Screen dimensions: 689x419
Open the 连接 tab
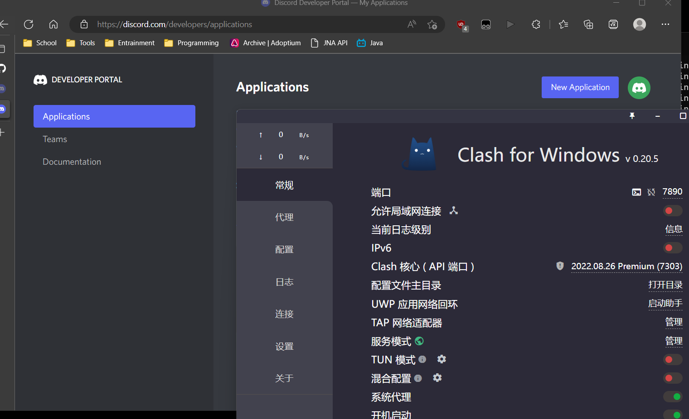tap(285, 314)
